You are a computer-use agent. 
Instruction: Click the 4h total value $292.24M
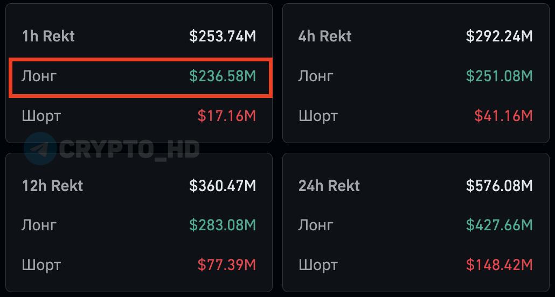point(499,37)
